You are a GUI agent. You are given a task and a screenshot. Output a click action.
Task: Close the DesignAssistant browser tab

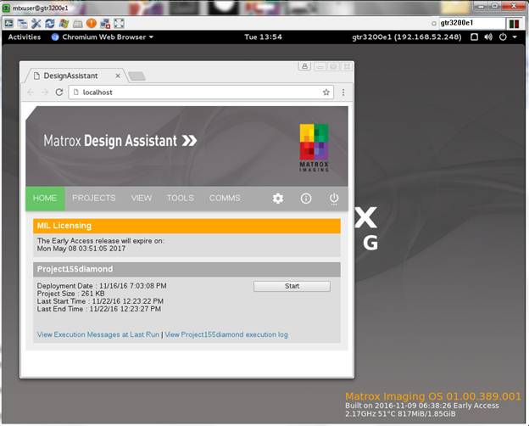pyautogui.click(x=118, y=76)
